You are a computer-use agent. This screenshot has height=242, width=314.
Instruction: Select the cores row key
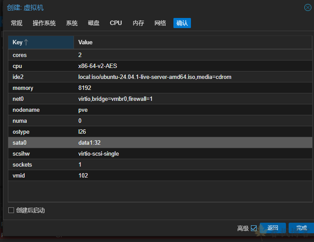[20, 55]
